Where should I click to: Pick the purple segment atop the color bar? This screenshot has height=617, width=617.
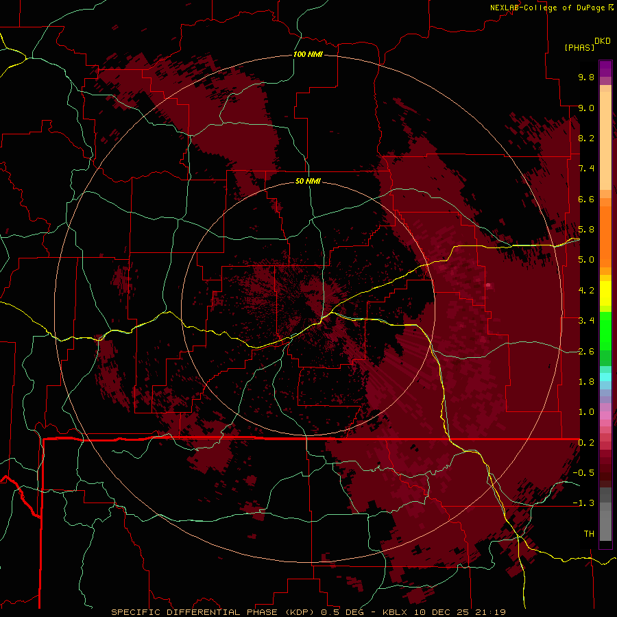click(x=605, y=69)
